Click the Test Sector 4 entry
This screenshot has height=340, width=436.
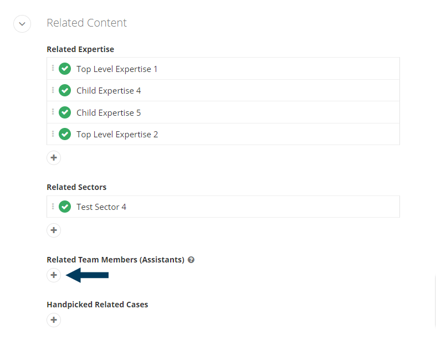click(x=101, y=207)
